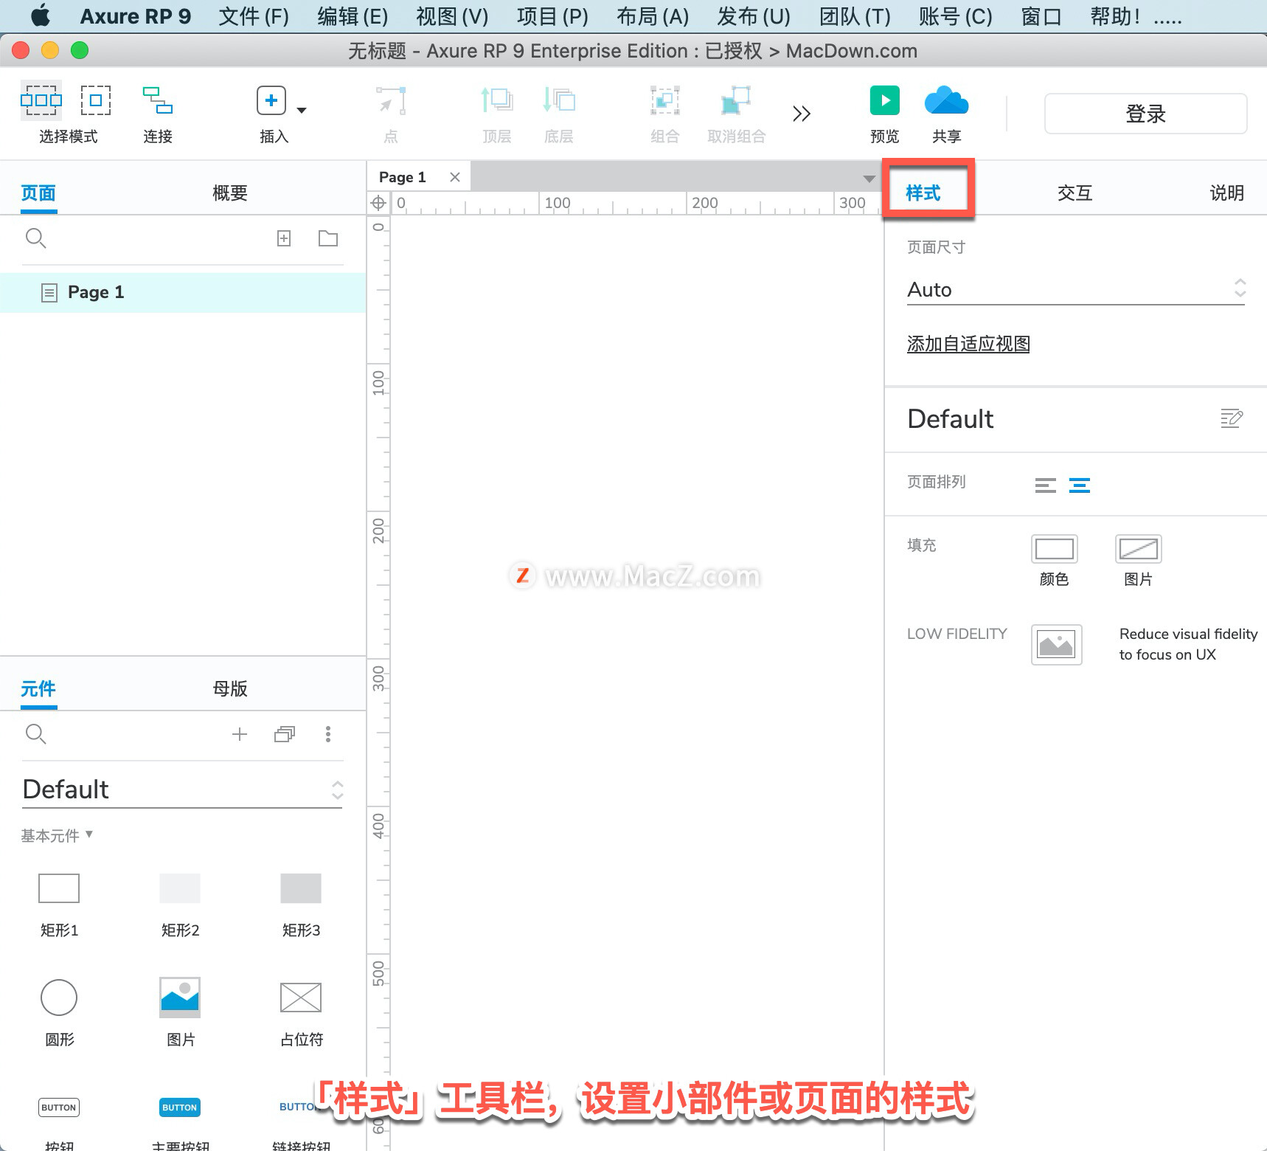Switch to the Pages (页面) tab
This screenshot has width=1267, height=1151.
pos(38,193)
